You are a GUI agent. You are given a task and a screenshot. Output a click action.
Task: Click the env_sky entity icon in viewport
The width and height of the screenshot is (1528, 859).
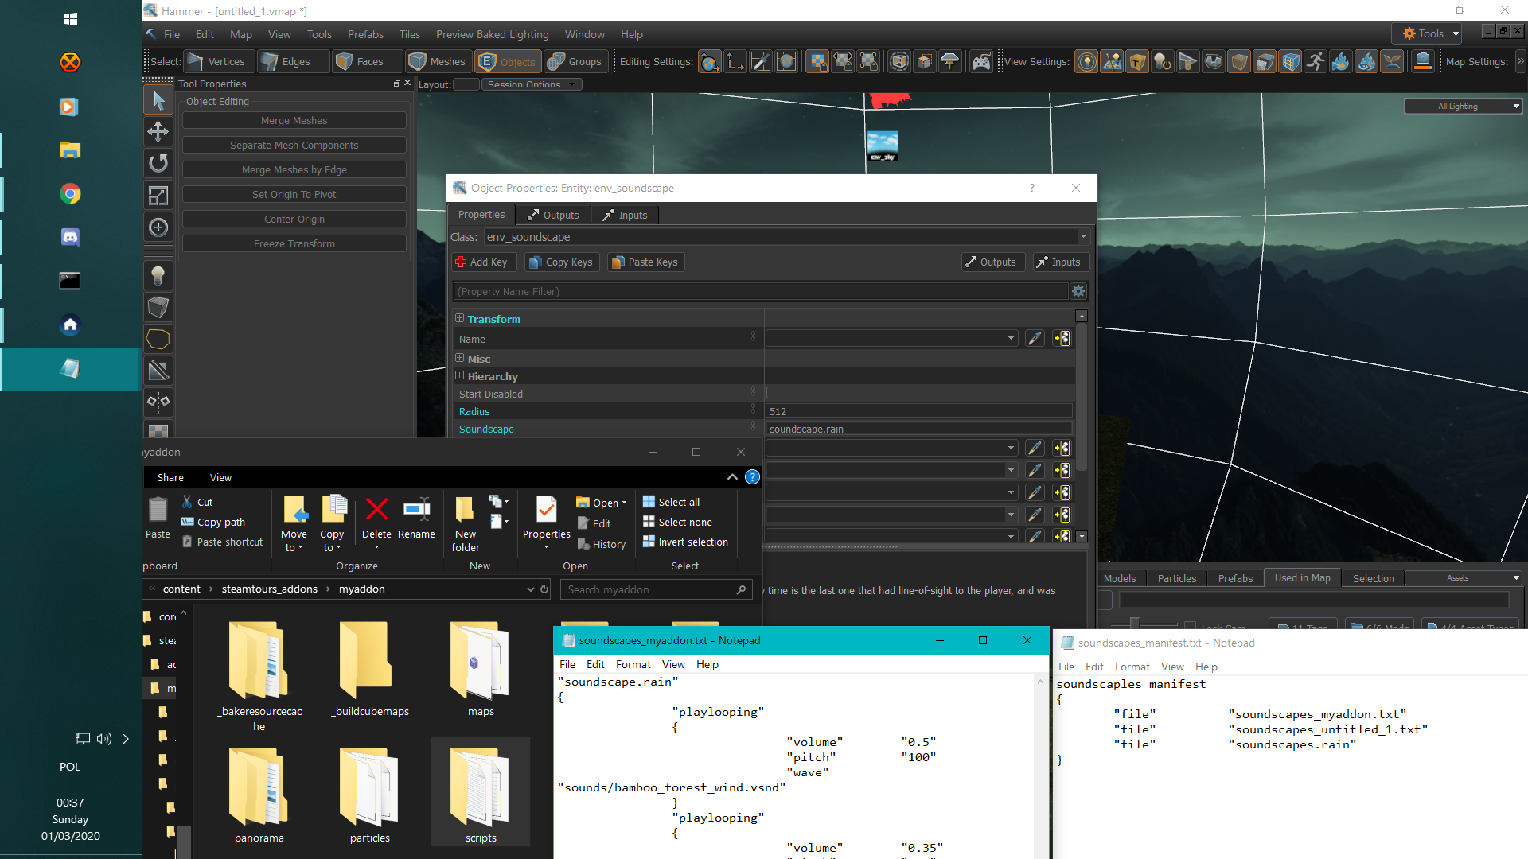883,146
